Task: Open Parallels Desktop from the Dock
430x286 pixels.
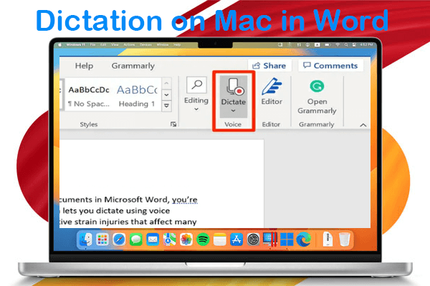Action: pyautogui.click(x=270, y=240)
